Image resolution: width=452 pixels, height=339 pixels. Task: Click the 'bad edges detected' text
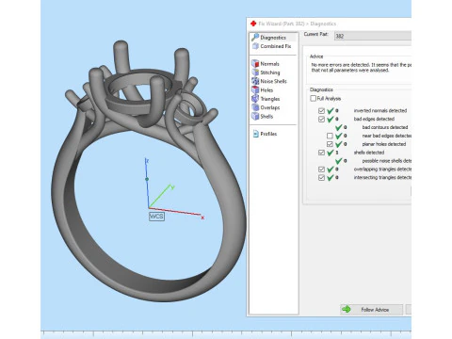point(374,119)
